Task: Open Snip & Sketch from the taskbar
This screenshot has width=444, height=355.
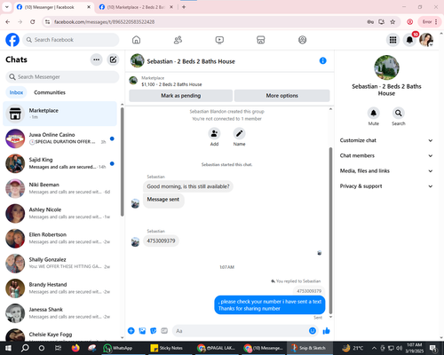Action: pyautogui.click(x=310, y=348)
